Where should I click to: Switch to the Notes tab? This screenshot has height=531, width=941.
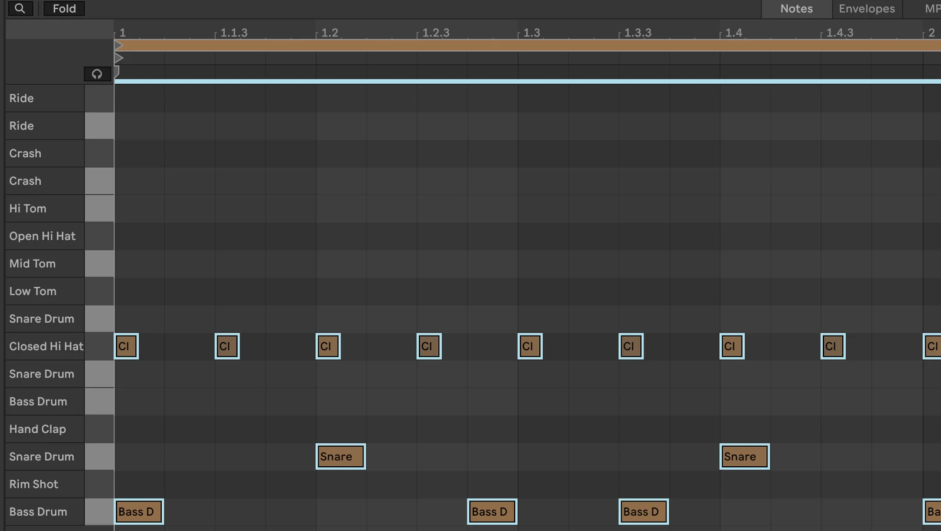[796, 9]
